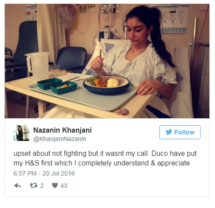This screenshot has height=208, width=215.
Task: Like the tweet with the heart icon
Action: click(55, 185)
